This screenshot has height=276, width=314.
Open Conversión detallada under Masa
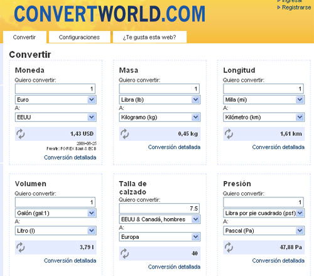coord(174,147)
